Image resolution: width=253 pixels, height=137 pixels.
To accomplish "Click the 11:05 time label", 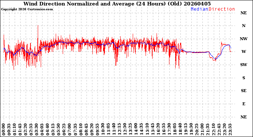I will 109,129.
